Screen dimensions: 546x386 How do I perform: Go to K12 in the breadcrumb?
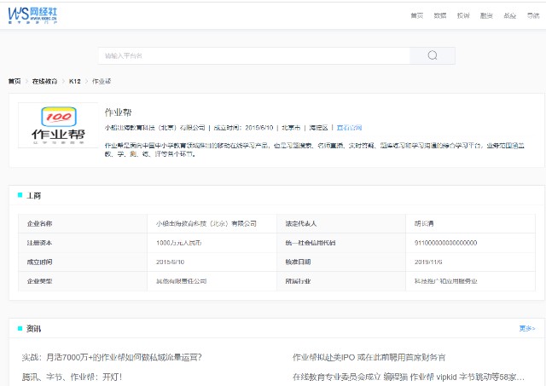point(74,81)
